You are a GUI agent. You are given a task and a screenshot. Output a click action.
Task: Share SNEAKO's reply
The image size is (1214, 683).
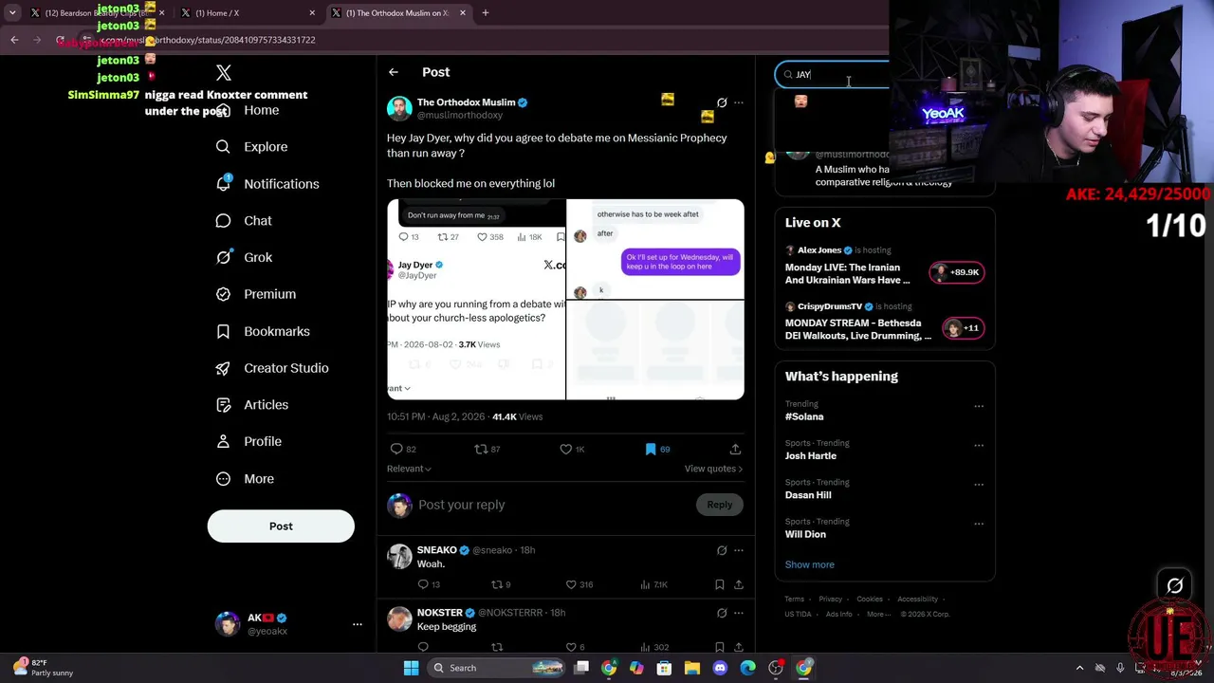(739, 584)
